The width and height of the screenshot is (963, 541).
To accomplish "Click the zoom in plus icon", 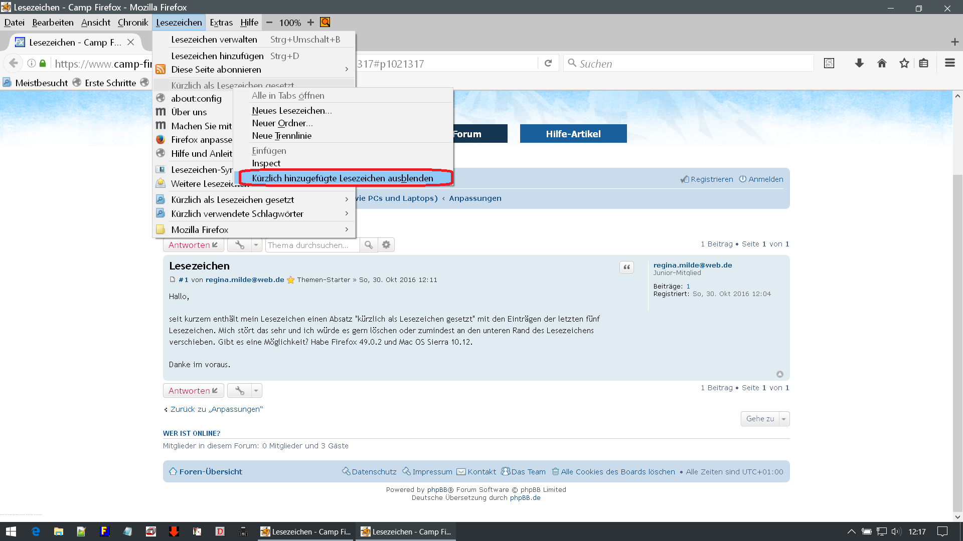I will [310, 23].
